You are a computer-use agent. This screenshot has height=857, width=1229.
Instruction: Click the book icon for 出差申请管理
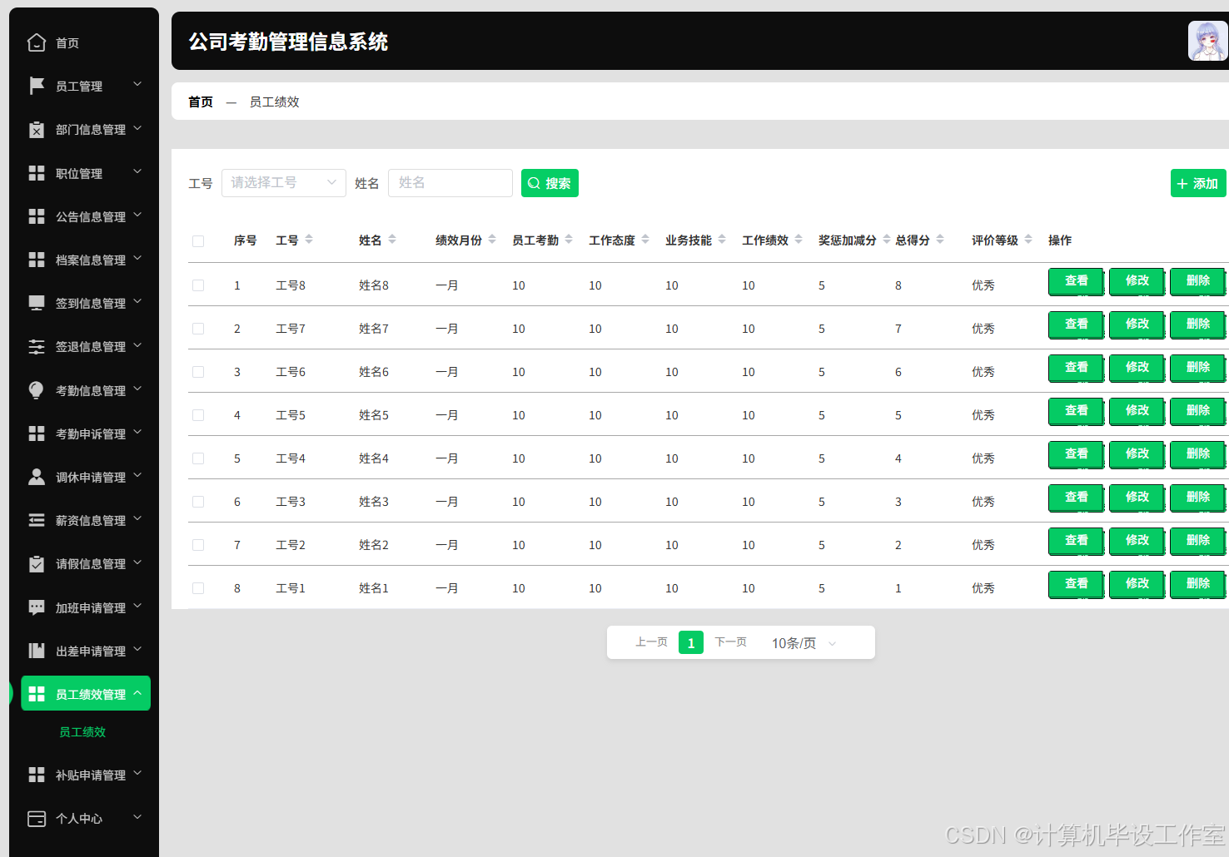tap(37, 651)
